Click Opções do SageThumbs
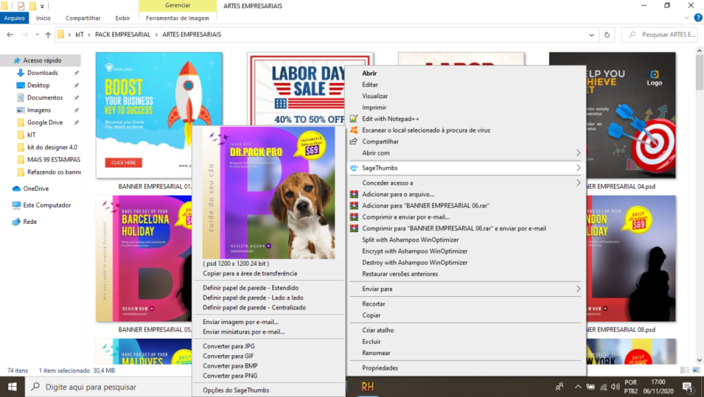Image resolution: width=704 pixels, height=397 pixels. 236,390
